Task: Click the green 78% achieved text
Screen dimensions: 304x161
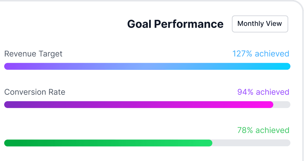Action: click(x=263, y=130)
